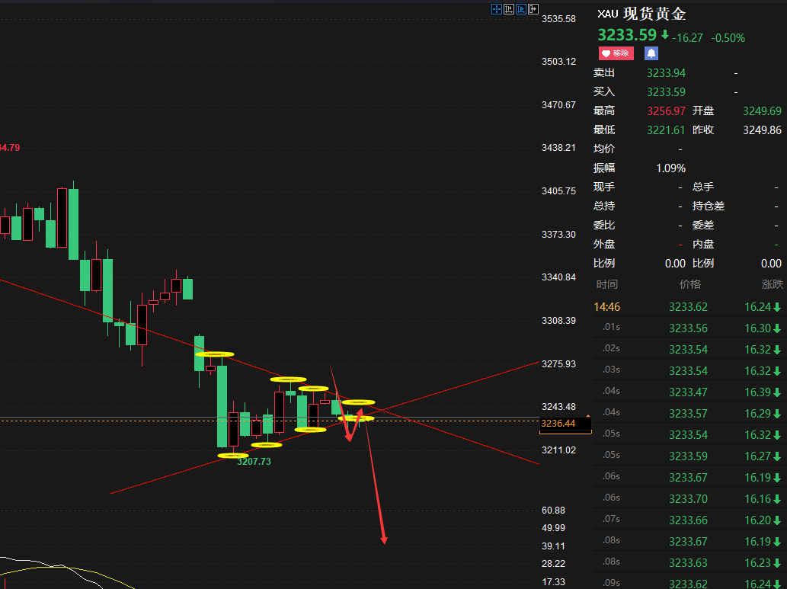Screen dimensions: 787x589
Task: Click the 3207.73 low price label on chart
Action: [x=254, y=462]
